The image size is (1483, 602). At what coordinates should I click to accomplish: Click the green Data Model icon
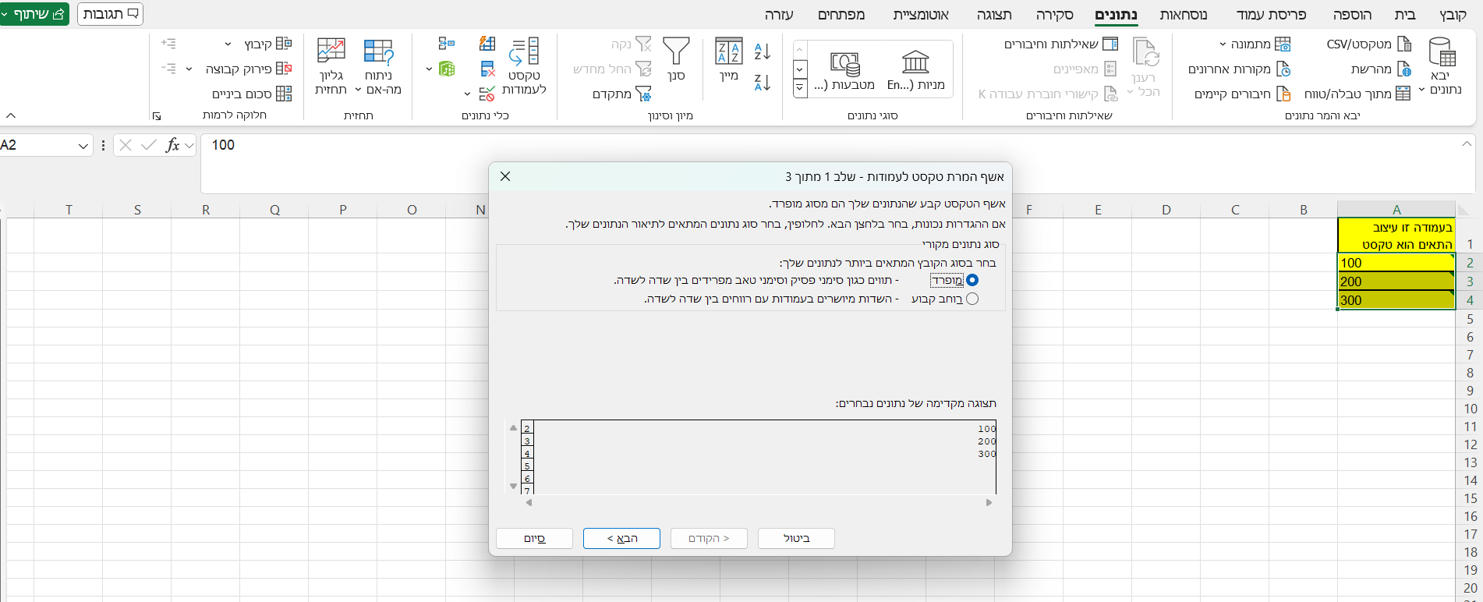click(447, 69)
